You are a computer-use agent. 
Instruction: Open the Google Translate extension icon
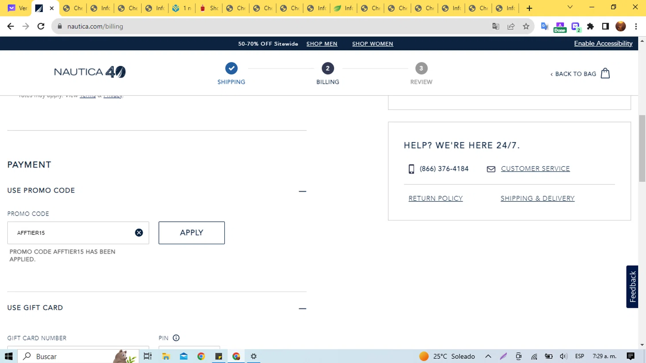point(545,26)
